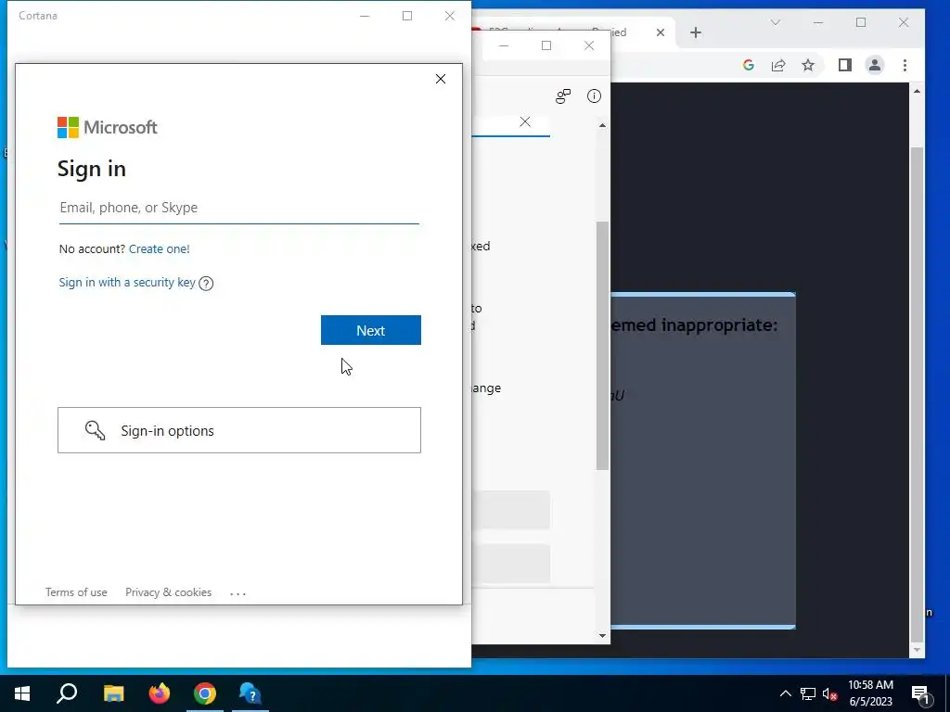Toggle Chrome side panel icon
The width and height of the screenshot is (950, 712).
(x=844, y=66)
